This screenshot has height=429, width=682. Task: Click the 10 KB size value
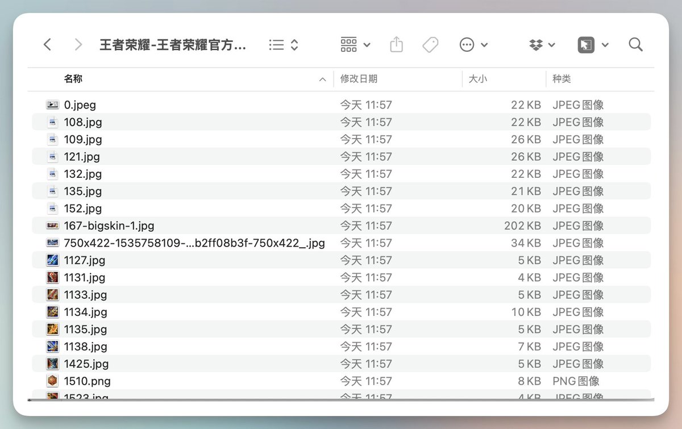click(526, 312)
